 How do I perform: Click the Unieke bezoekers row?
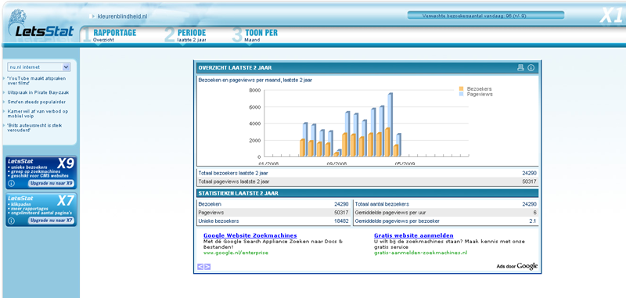pyautogui.click(x=273, y=221)
